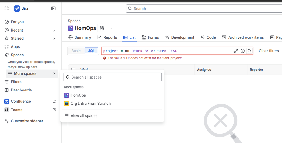The width and height of the screenshot is (282, 143).
Task: Toggle the select-all checkbox in table header
Action: [73, 69]
